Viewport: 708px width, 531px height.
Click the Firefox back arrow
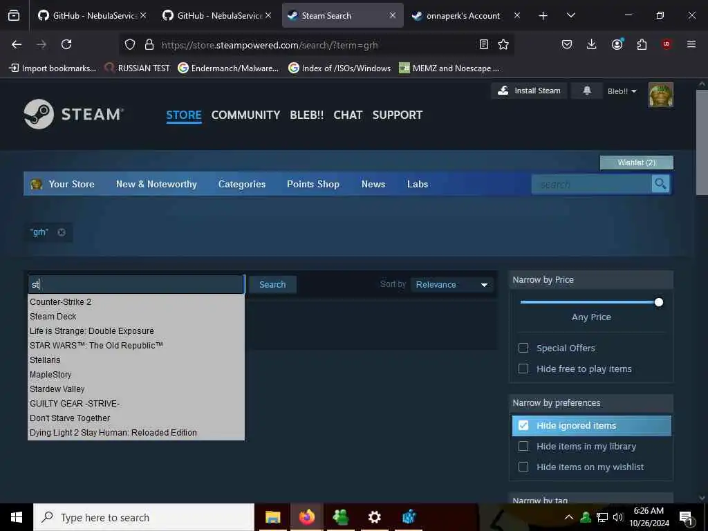point(17,44)
